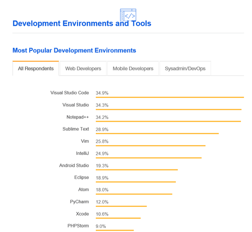This screenshot has height=232, width=252.
Task: Click the 10.6% value
Action: pyautogui.click(x=102, y=214)
